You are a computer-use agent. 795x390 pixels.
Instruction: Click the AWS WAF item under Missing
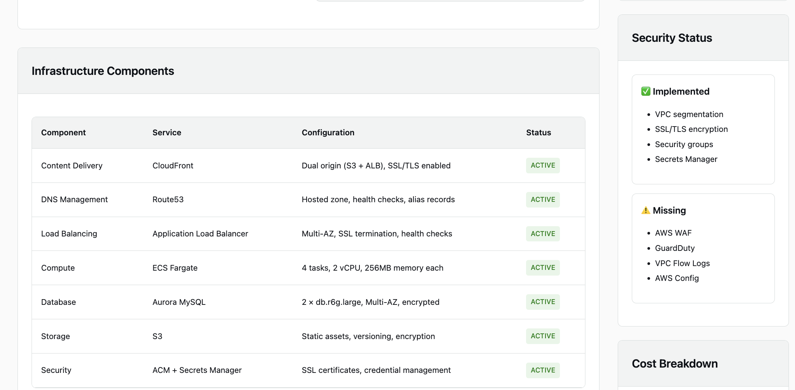tap(673, 233)
